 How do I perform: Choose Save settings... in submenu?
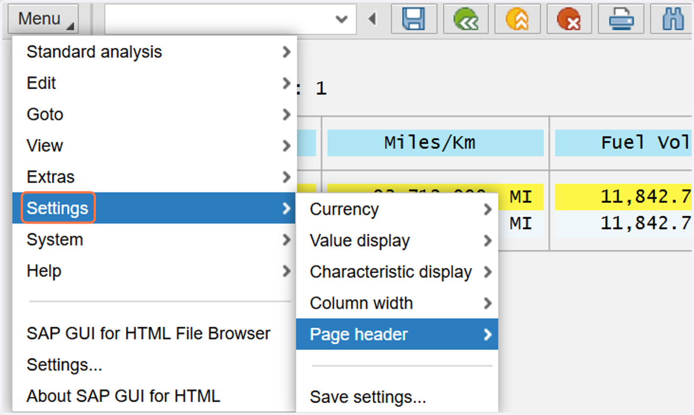[397, 397]
